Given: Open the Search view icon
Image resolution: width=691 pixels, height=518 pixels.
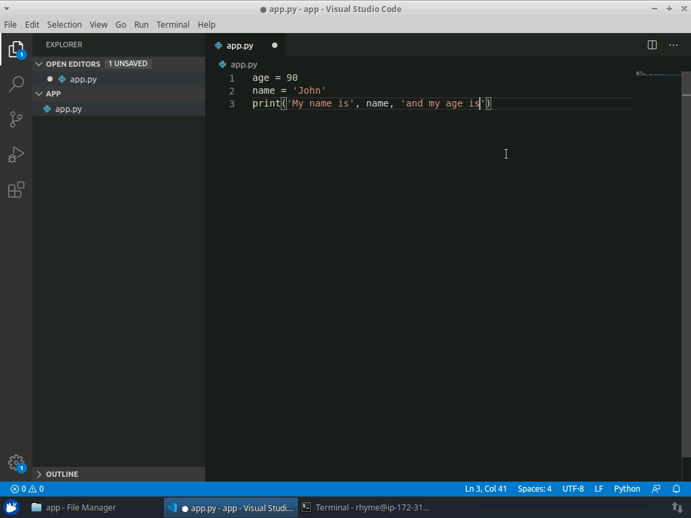Looking at the screenshot, I should [16, 84].
